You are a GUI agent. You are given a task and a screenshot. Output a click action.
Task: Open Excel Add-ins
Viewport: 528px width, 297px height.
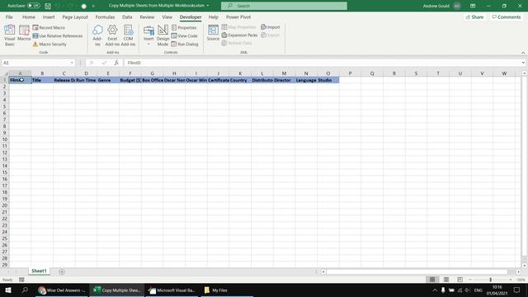[112, 35]
